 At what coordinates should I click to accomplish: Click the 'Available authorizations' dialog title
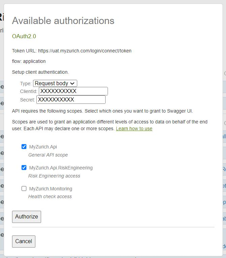point(63,21)
